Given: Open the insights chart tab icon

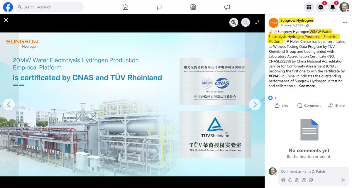Looking at the screenshot, I should click(x=193, y=7).
